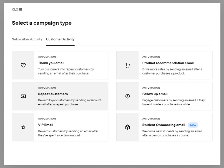Screen dimensions: 224x168
Task: Select the Customer Activity tab
Action: tap(60, 39)
